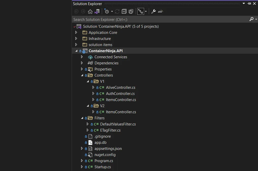258x171 pixels.
Task: Toggle auto-hide pin for Solution Explorer
Action: pos(249,4)
